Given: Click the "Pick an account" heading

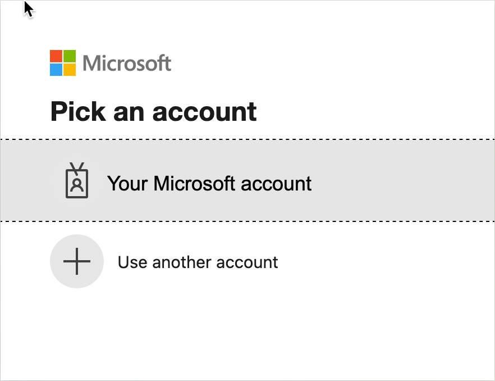Looking at the screenshot, I should (x=153, y=111).
